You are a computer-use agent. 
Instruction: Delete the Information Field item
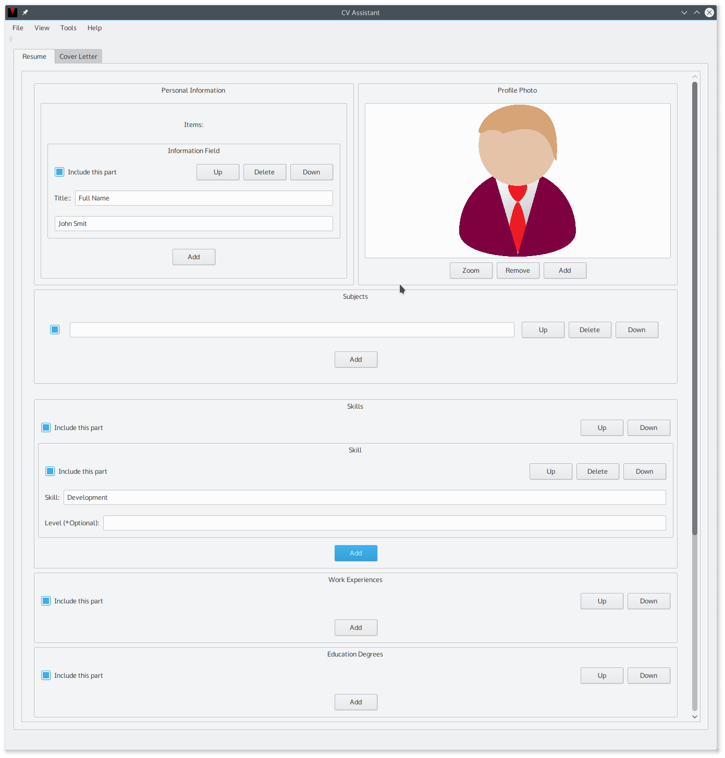tap(265, 172)
